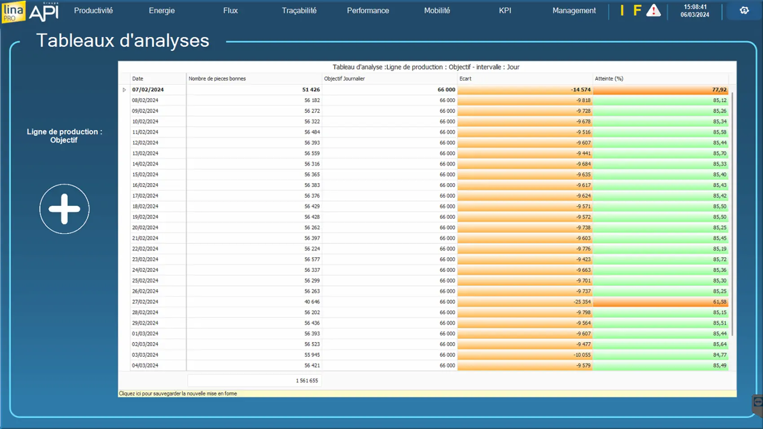Sort by the Ecart column header
The image size is (763, 429).
click(524, 79)
